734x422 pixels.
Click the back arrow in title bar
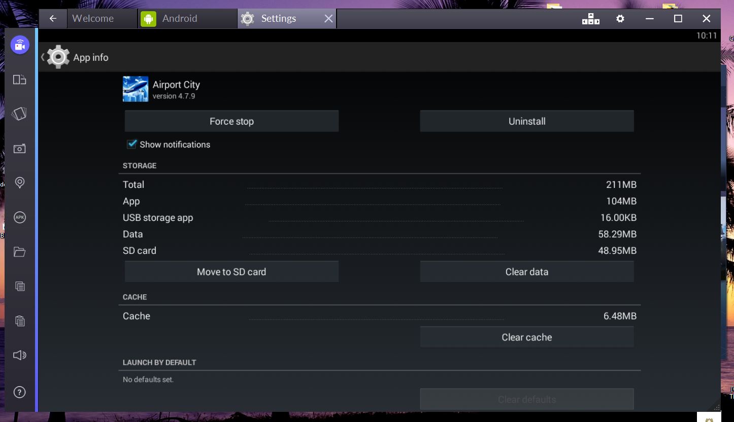[x=53, y=19]
